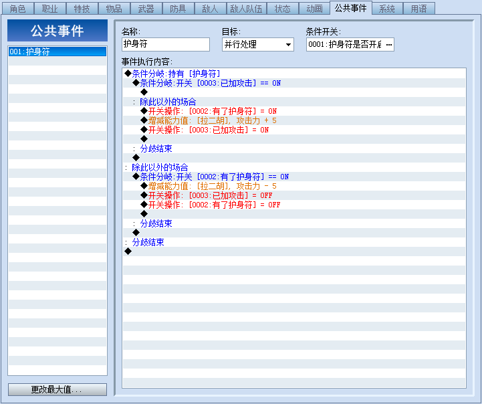This screenshot has width=482, height=404.
Task: Select 开关操作 [0002:有了护身符] = OFF
Action: click(x=294, y=205)
